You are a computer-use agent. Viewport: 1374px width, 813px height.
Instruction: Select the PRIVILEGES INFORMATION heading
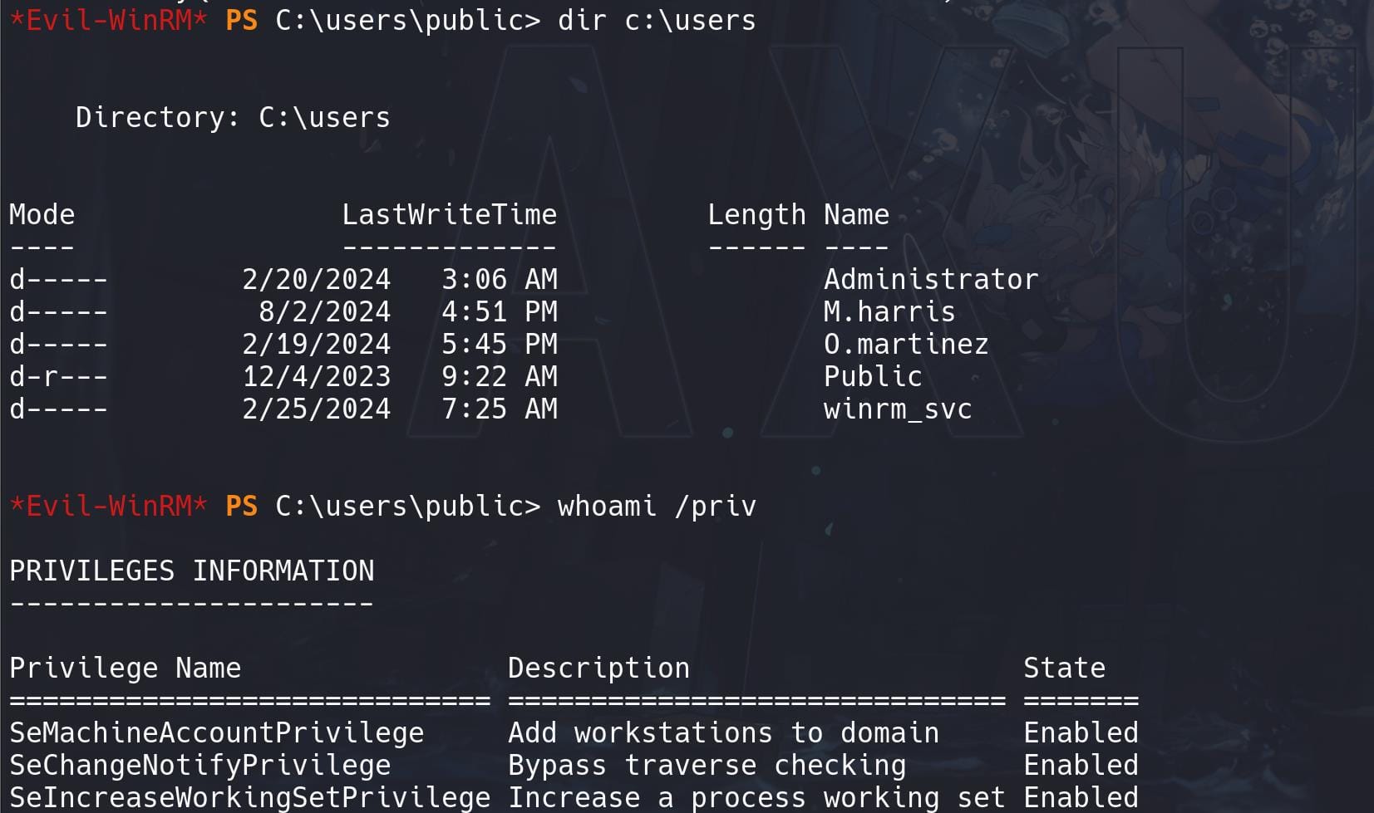click(191, 571)
